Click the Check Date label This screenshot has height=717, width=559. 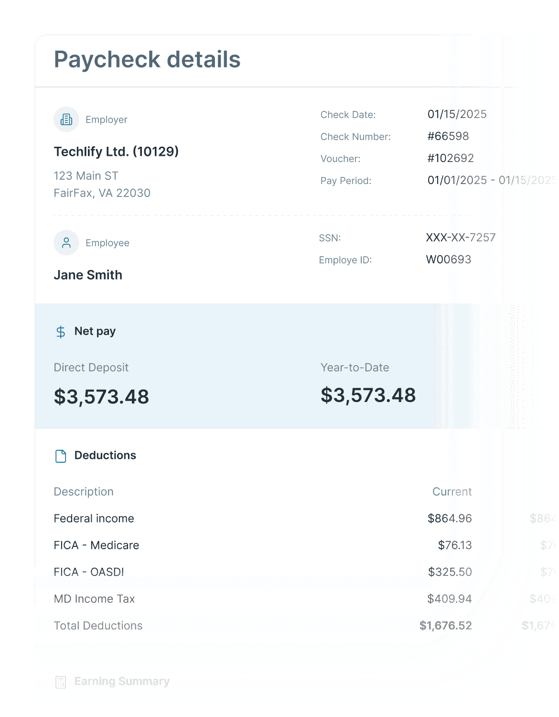click(x=348, y=115)
